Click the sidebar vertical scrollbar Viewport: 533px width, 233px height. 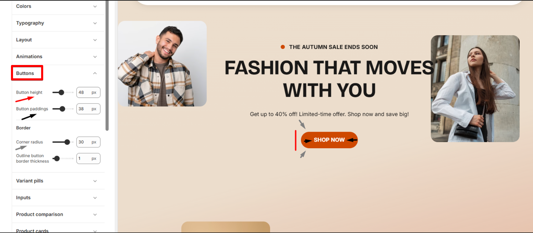tap(107, 65)
